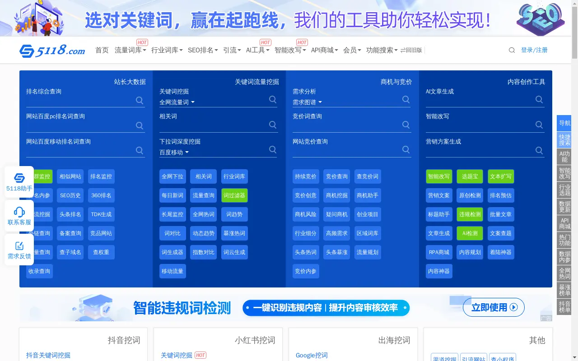The image size is (578, 361).
Task: Open 抖音关键词挖掘 link
Action: point(48,356)
